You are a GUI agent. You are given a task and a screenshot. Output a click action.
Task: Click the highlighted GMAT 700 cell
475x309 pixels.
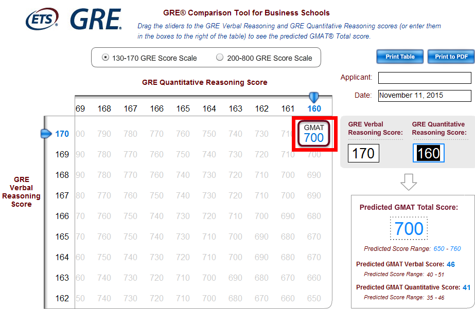tap(314, 134)
